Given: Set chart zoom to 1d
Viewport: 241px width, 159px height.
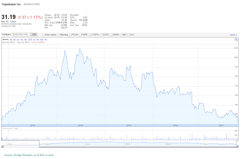Looking at the screenshot, I should 11,40.
